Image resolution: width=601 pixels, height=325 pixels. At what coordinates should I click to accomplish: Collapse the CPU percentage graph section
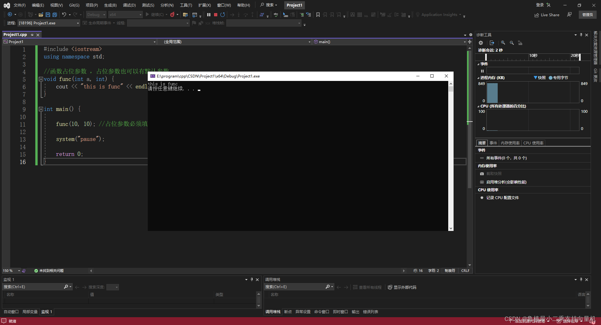pos(478,106)
